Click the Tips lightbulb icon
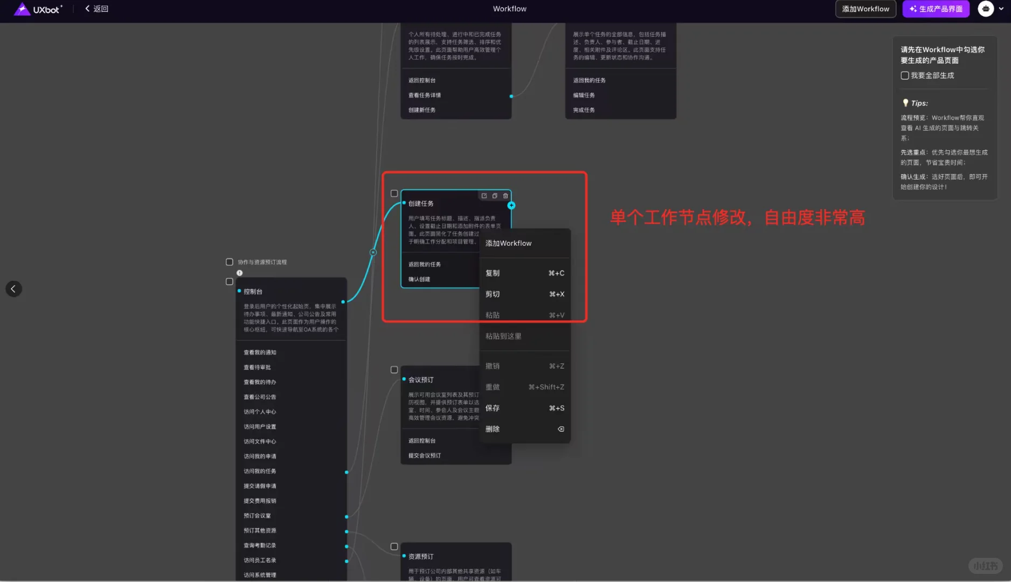 click(905, 103)
